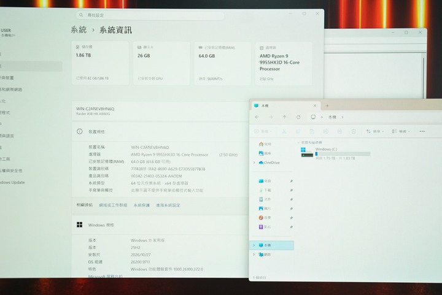This screenshot has height=295, width=442.
Task: Click the chevron after 本機 in address bar
Action: (x=343, y=117)
